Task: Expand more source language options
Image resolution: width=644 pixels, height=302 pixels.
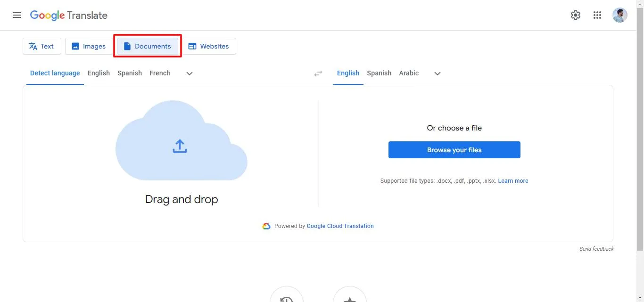Action: 189,73
